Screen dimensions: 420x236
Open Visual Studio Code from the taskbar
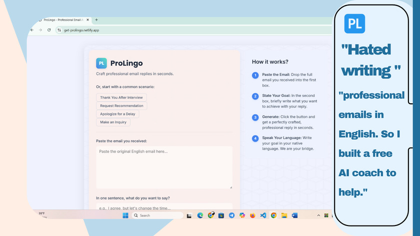coord(263,216)
